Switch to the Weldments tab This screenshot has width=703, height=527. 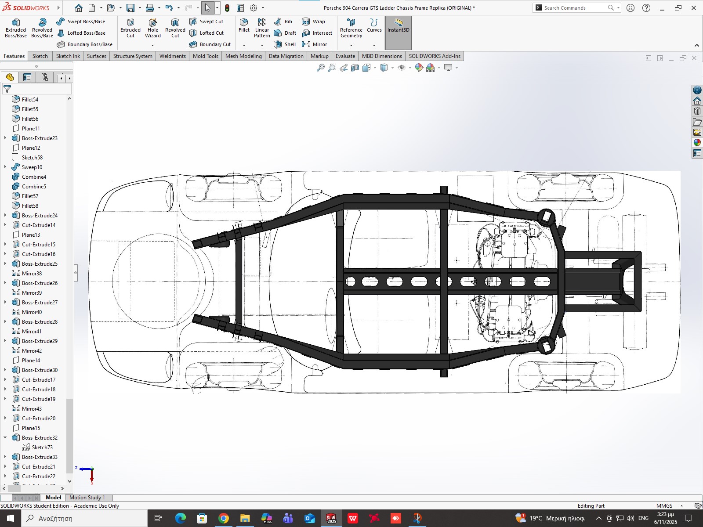pyautogui.click(x=172, y=56)
